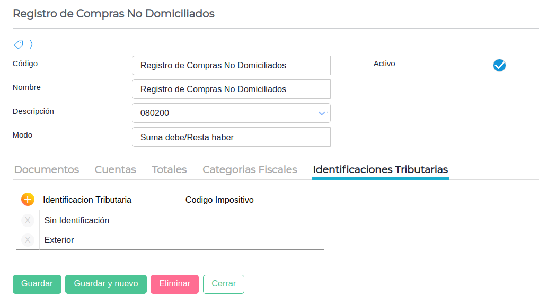Viewport: 539px width, 306px height.
Task: Click into the Nombre text field
Action: pyautogui.click(x=231, y=89)
